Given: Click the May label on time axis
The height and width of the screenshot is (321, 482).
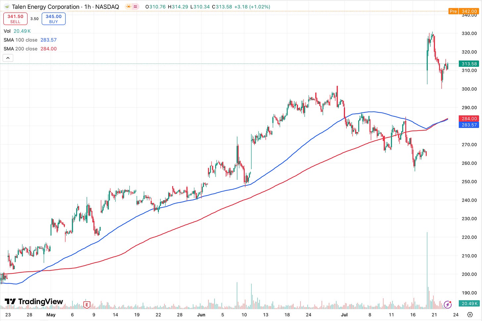Looking at the screenshot, I should point(51,315).
